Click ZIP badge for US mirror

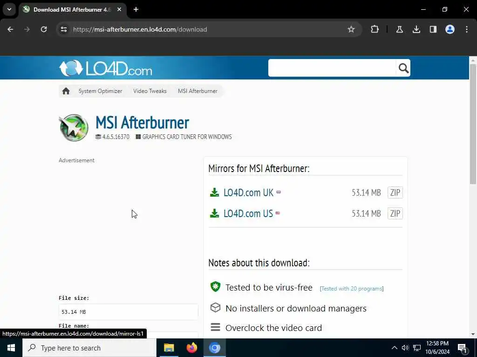coord(395,213)
